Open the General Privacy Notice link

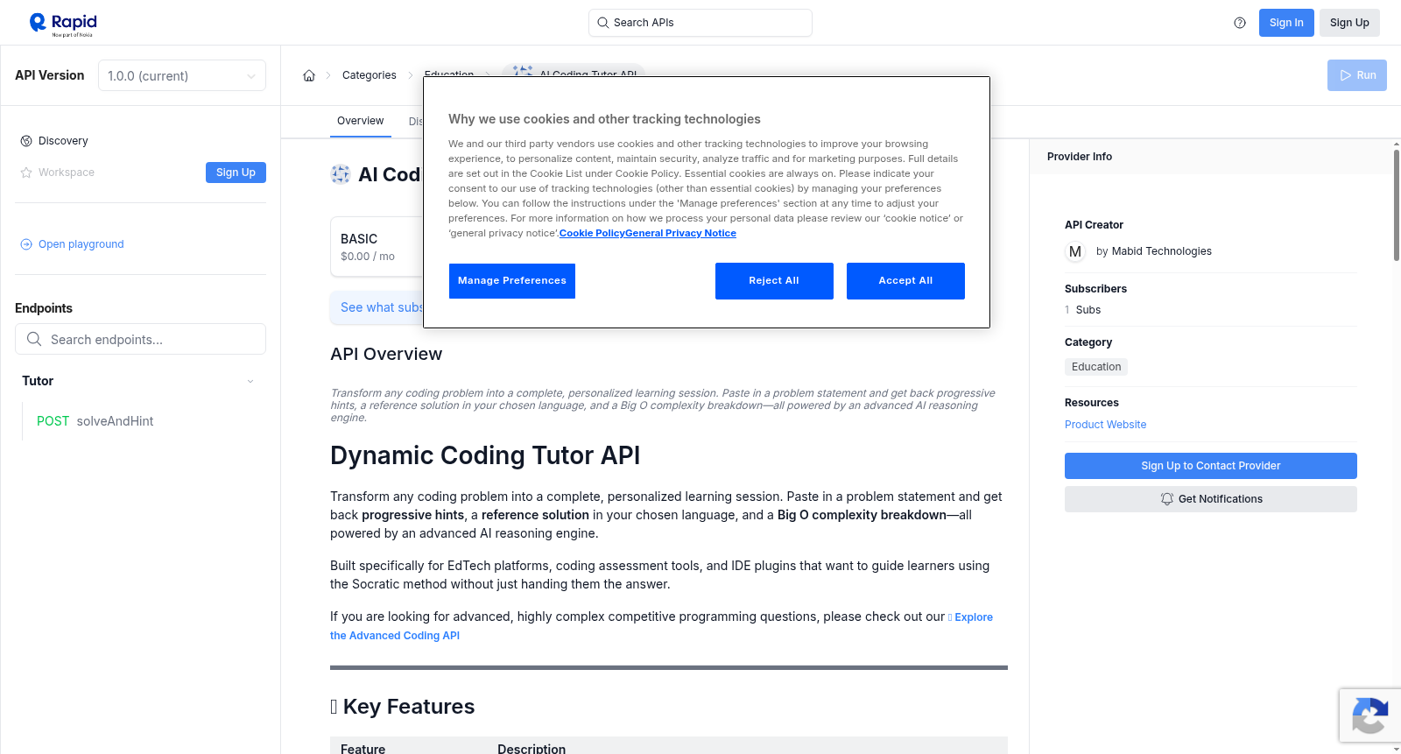point(680,233)
